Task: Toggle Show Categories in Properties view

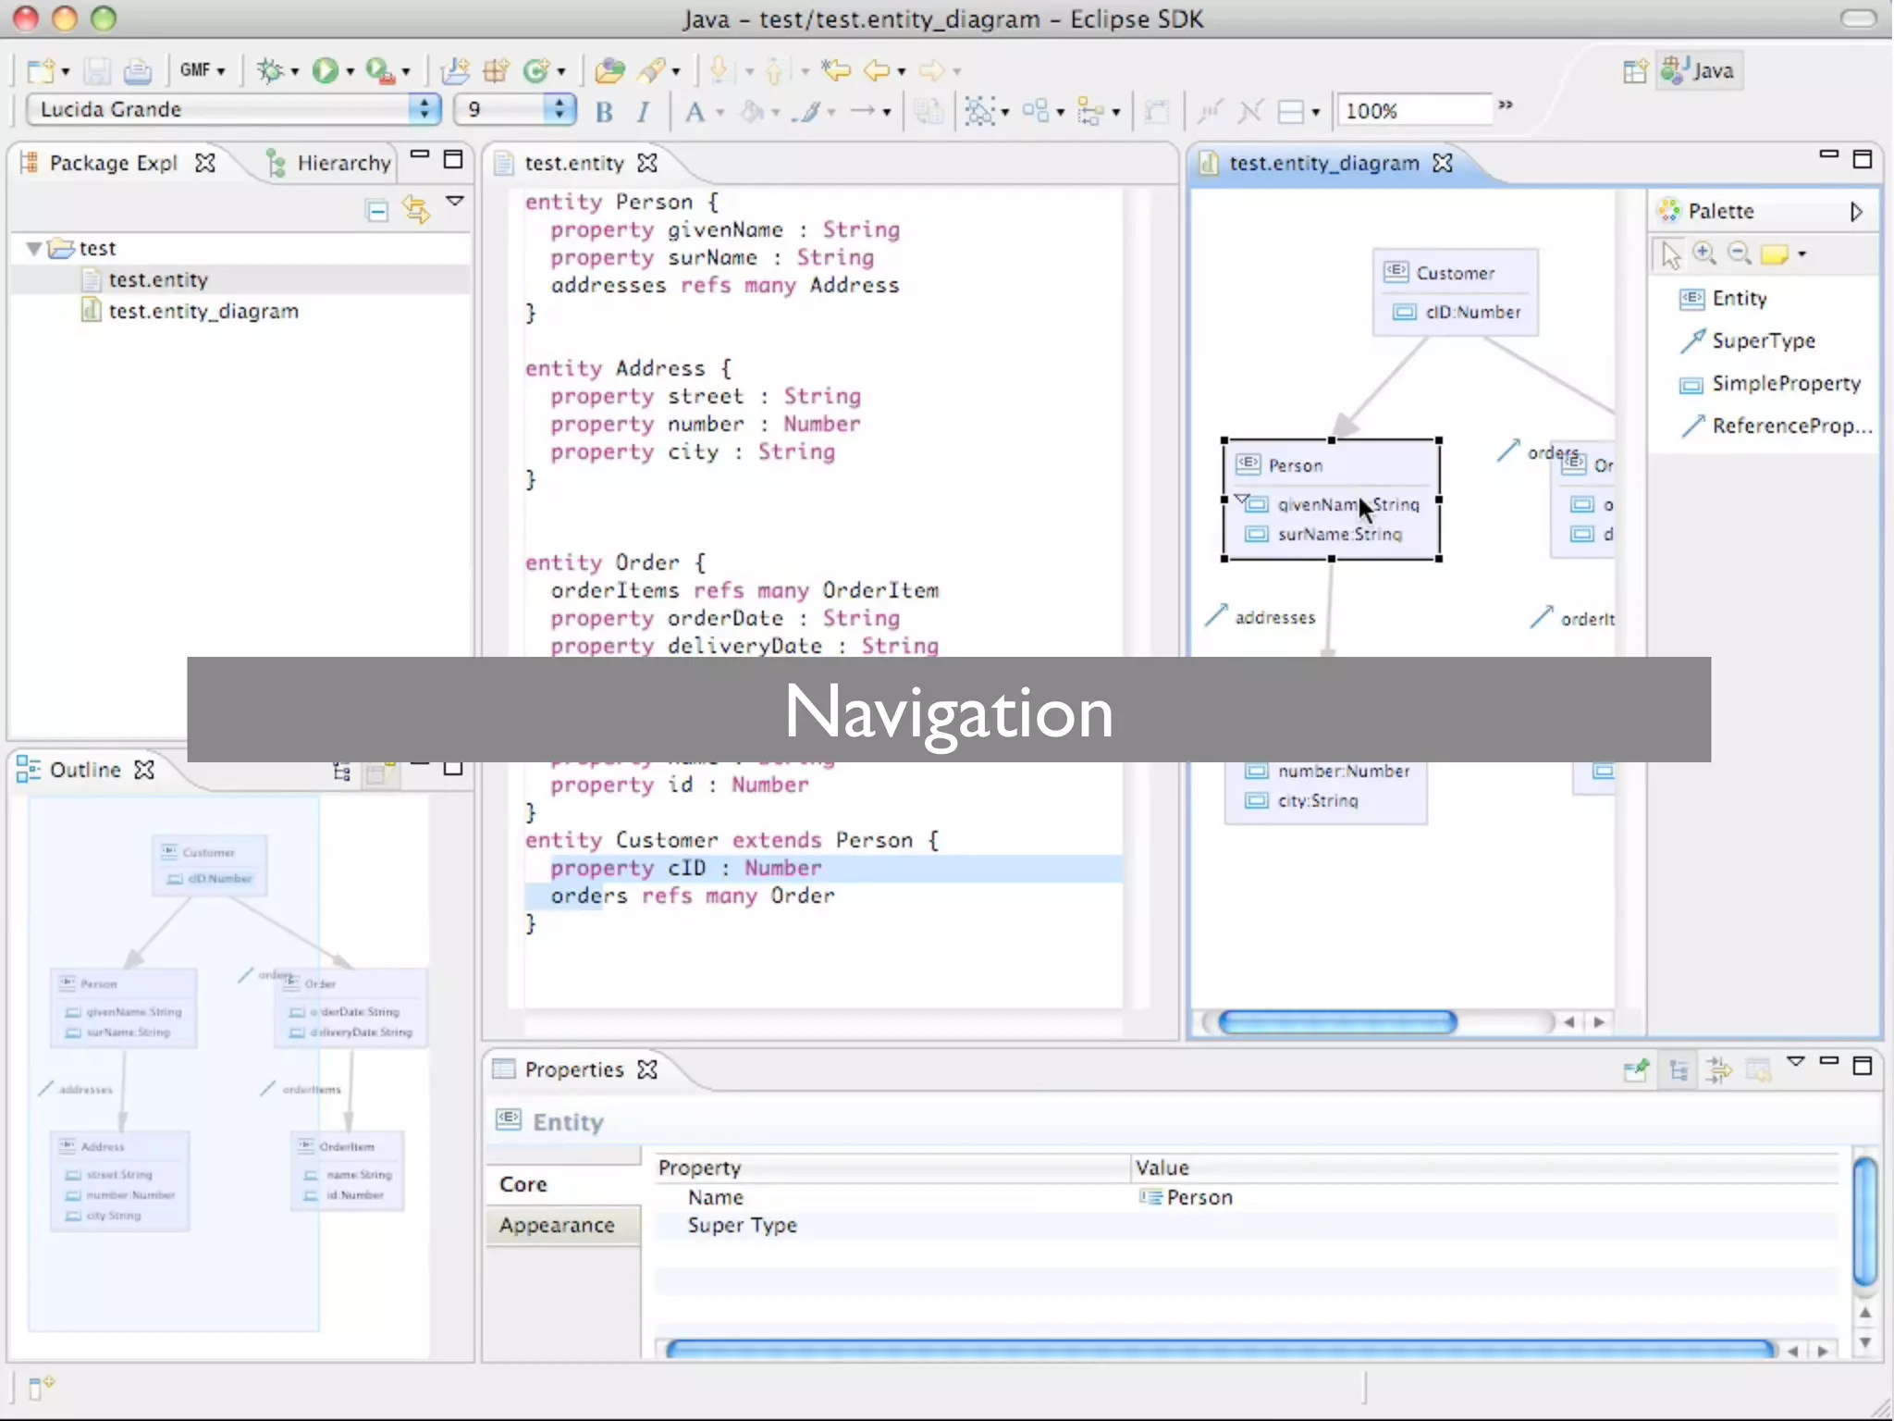Action: click(x=1679, y=1070)
